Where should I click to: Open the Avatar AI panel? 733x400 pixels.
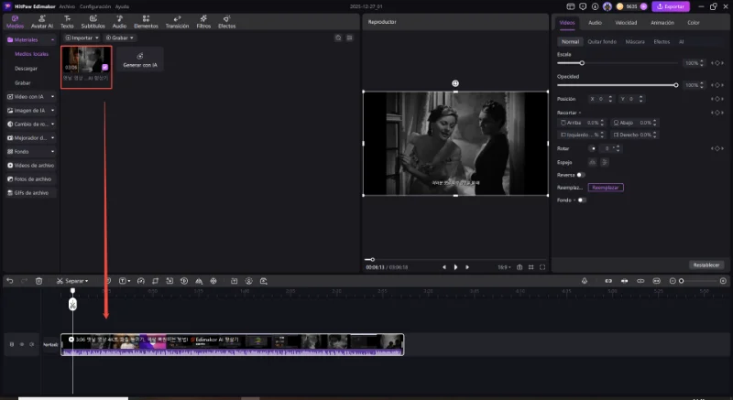point(41,23)
